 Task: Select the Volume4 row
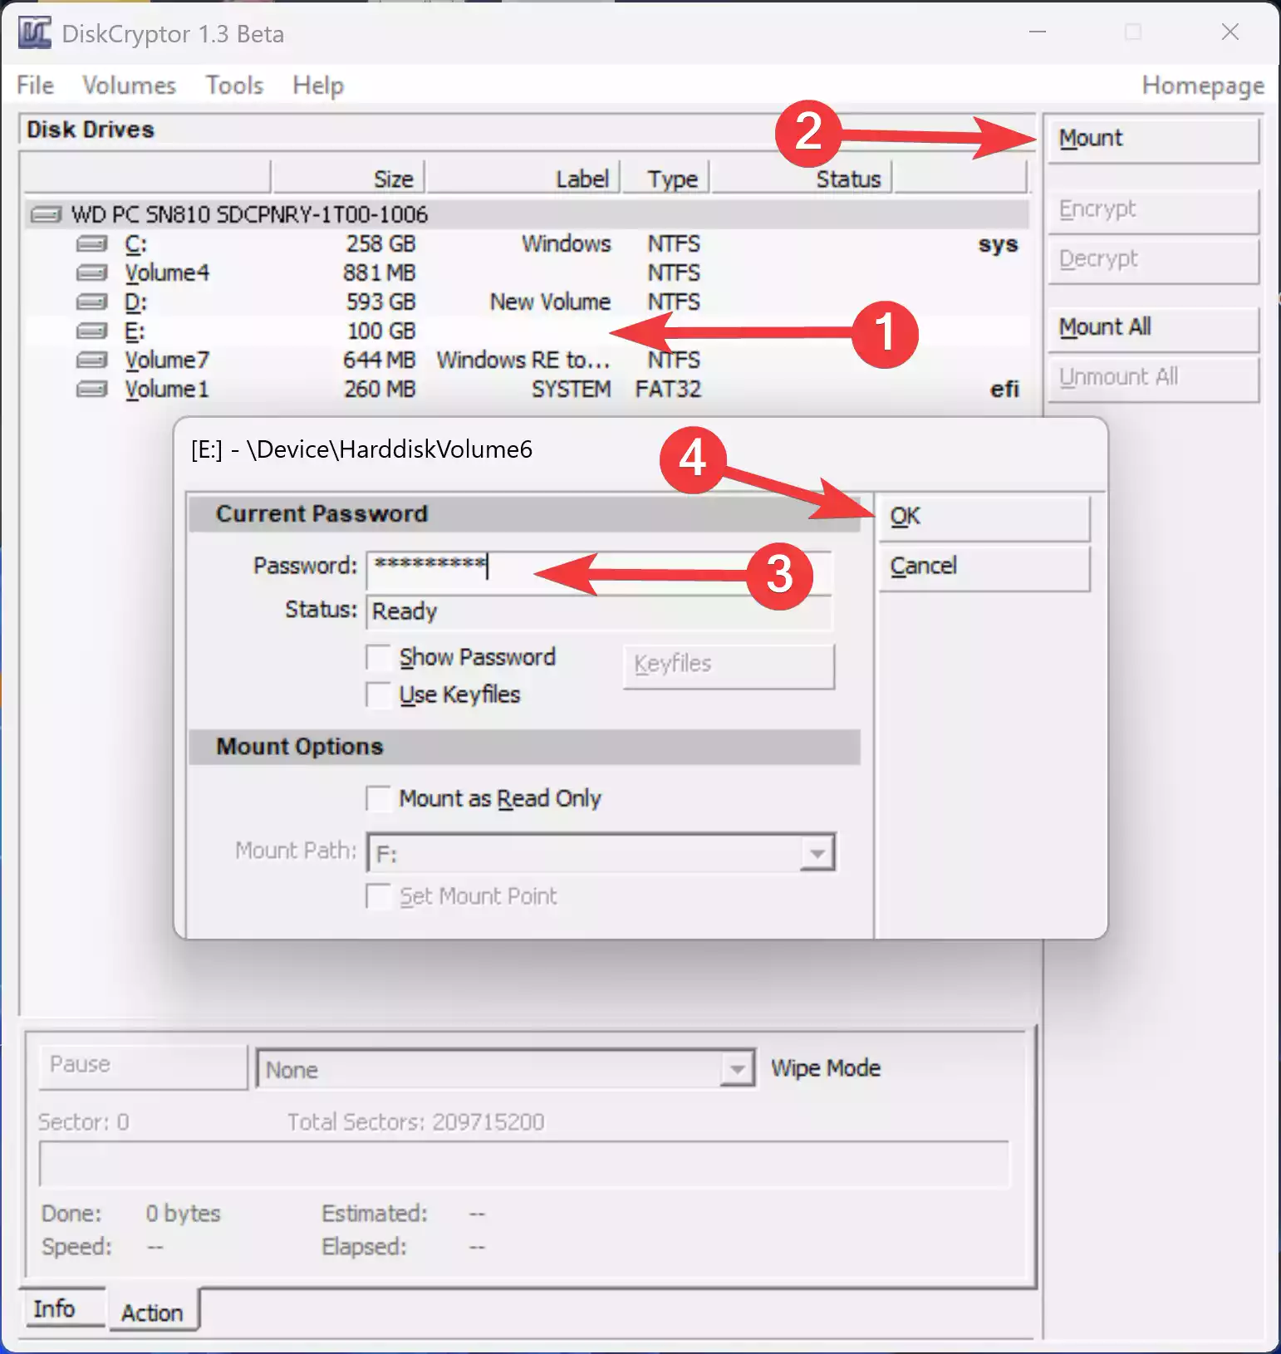point(528,273)
